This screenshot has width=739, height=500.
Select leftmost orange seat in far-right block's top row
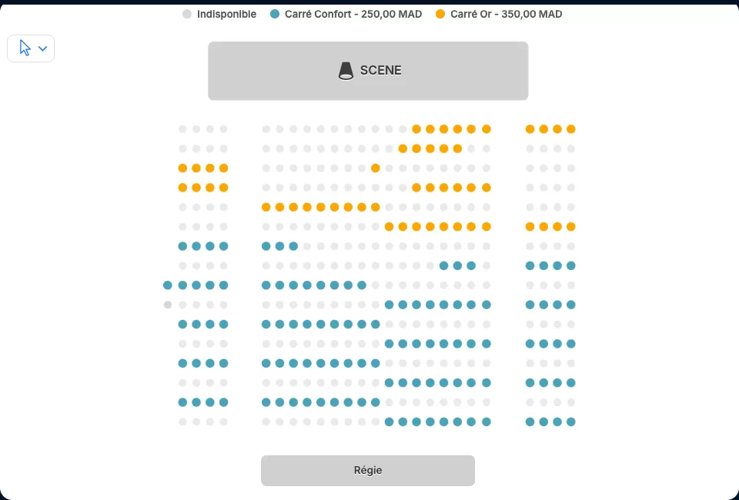(530, 129)
